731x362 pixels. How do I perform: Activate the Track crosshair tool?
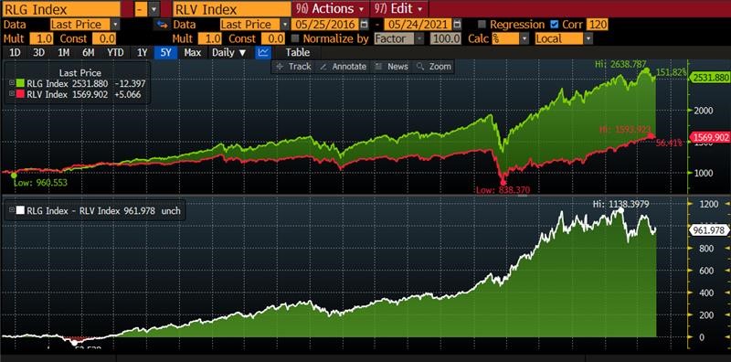pyautogui.click(x=293, y=67)
